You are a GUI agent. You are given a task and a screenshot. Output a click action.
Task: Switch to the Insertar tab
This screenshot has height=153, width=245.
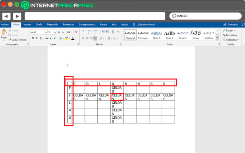point(27,24)
